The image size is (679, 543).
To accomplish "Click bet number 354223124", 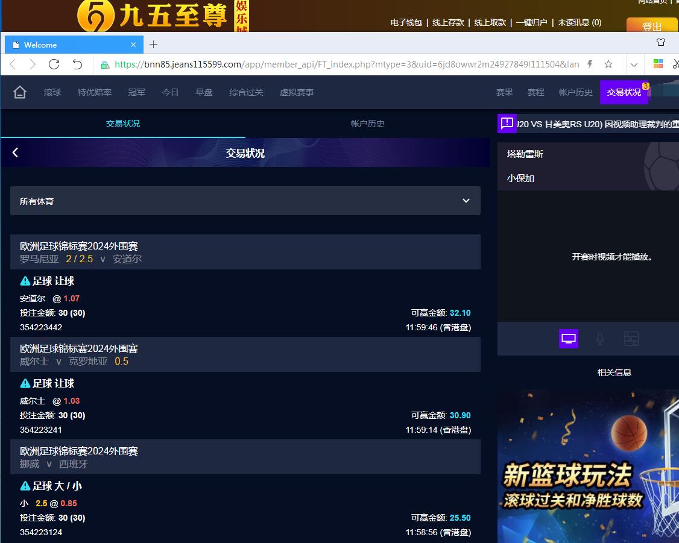I will click(41, 532).
